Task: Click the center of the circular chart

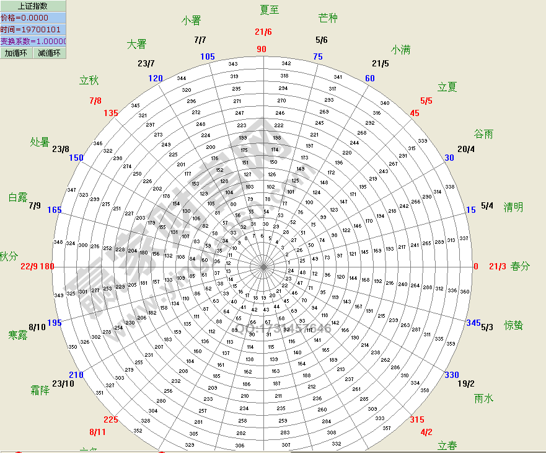Action: pos(264,267)
